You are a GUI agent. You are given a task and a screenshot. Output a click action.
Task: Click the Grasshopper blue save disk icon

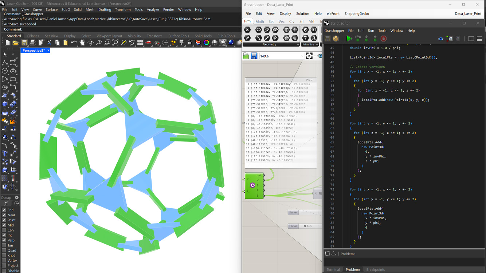point(254,56)
